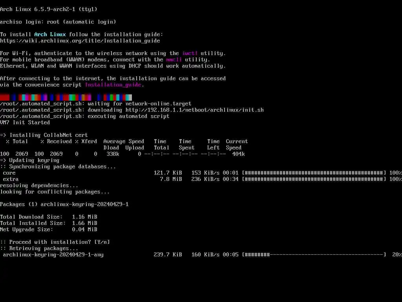Viewport: 402px width, 302px height.
Task: Click the '7.8 MiB' extra size value
Action: point(171,179)
